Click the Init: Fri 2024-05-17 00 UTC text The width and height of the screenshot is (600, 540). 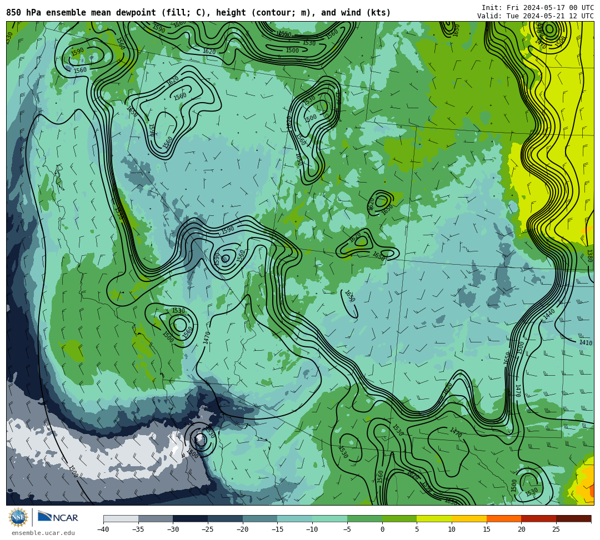pyautogui.click(x=538, y=8)
